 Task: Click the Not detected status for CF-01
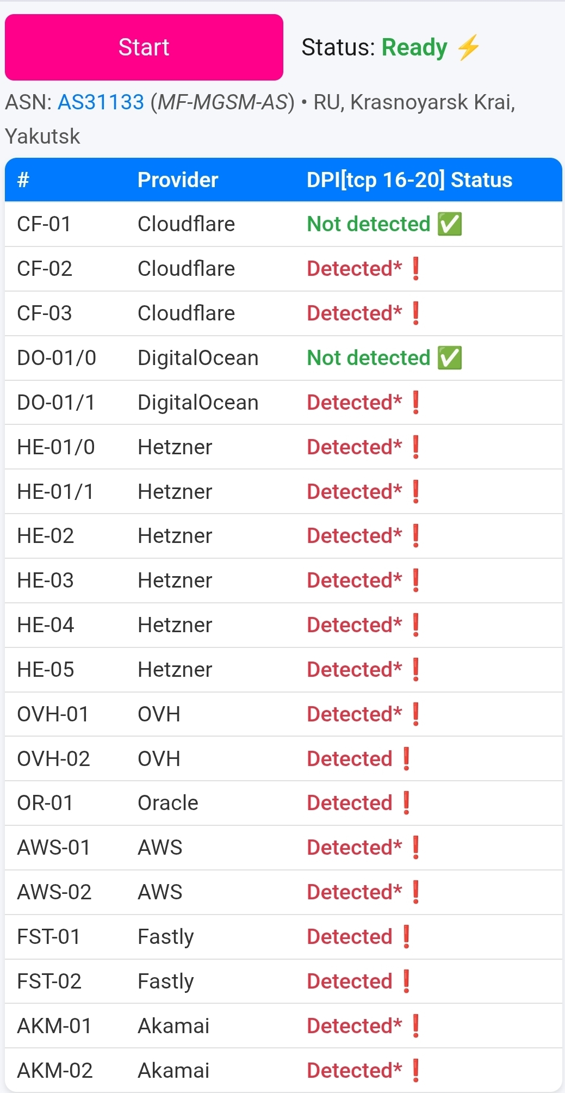[368, 224]
